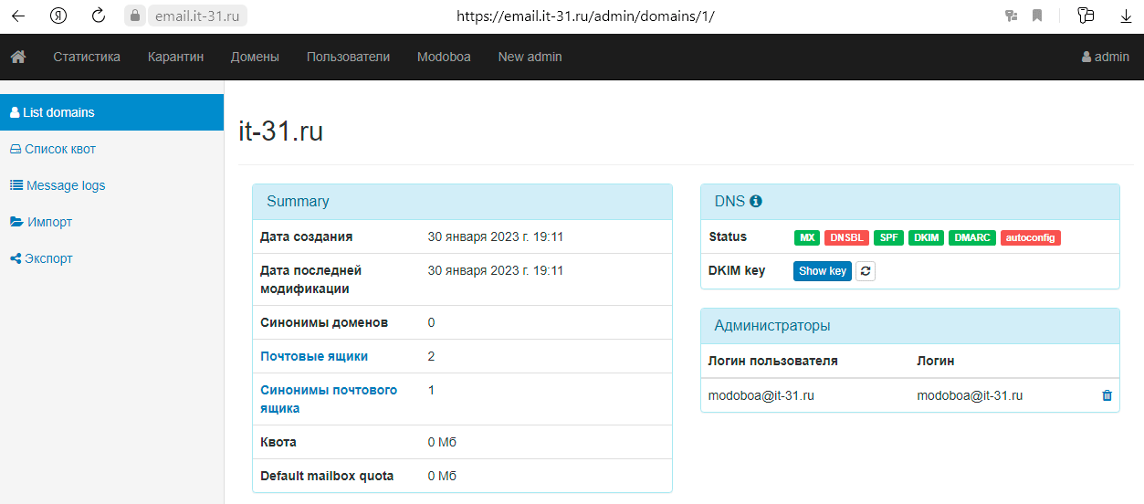Click the Логин column header
The width and height of the screenshot is (1144, 504).
pos(936,361)
